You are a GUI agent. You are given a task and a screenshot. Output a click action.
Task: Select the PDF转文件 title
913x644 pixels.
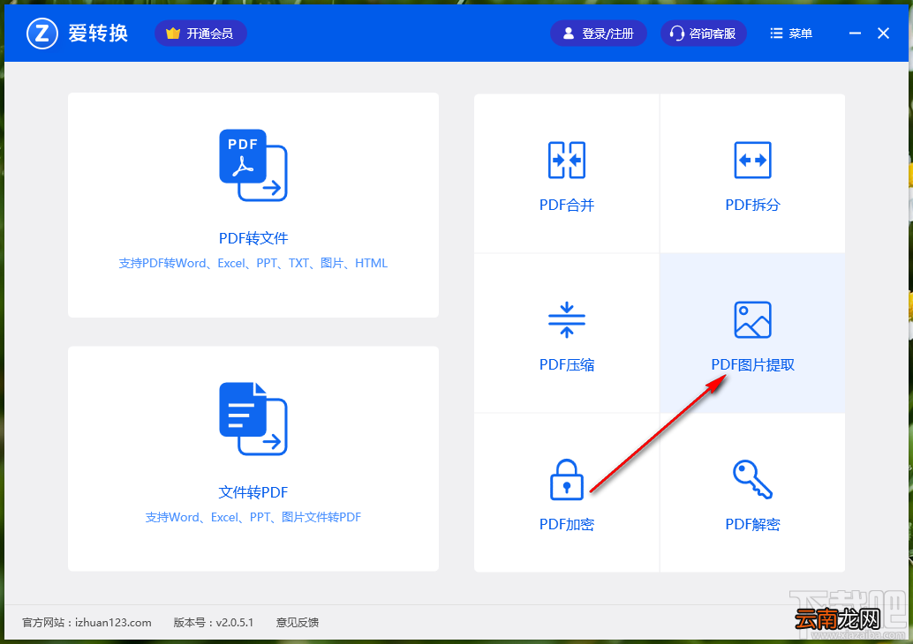tap(253, 238)
